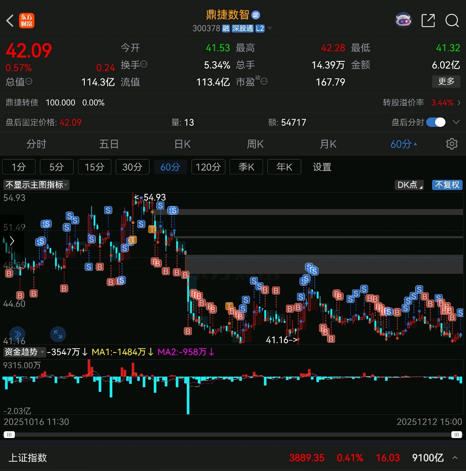Tap the 41.16 low-price chart annotation
This screenshot has height=471, width=466.
coord(282,340)
